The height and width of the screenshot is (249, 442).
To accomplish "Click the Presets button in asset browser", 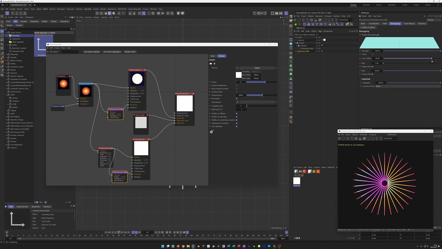I will click(19, 25).
